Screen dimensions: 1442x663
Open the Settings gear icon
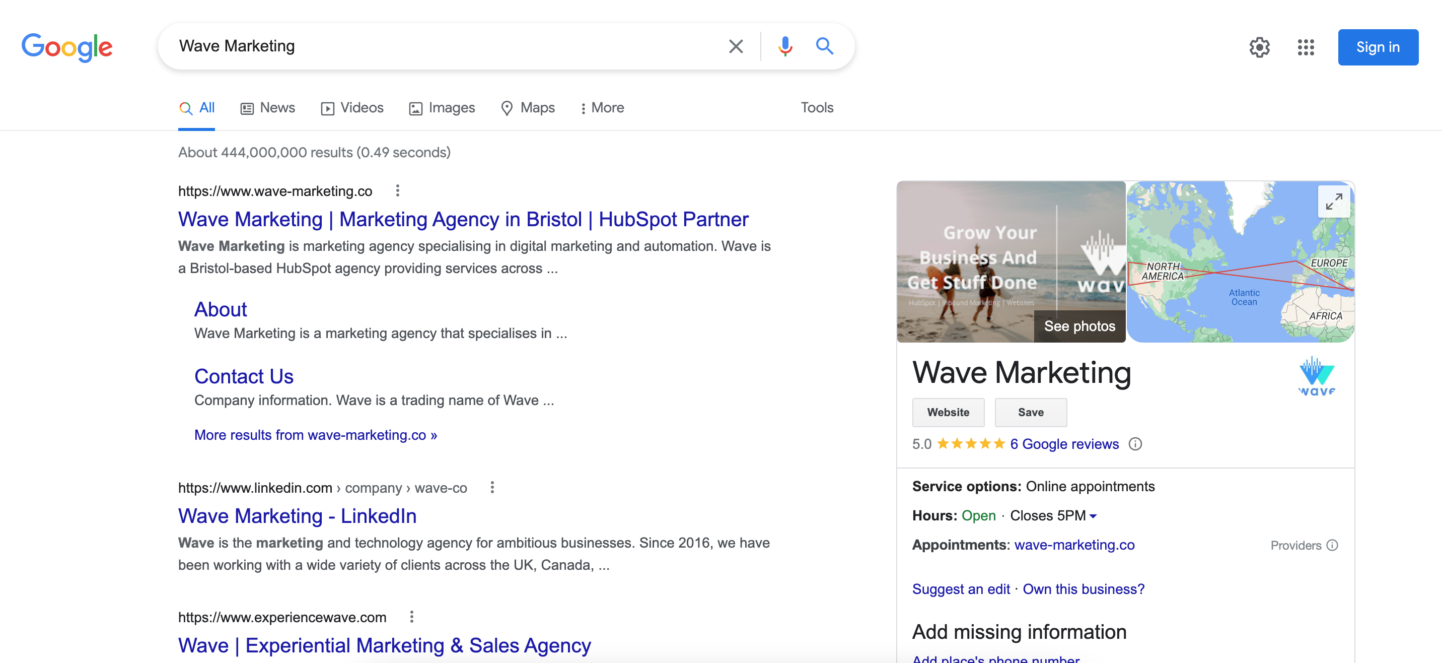tap(1259, 47)
